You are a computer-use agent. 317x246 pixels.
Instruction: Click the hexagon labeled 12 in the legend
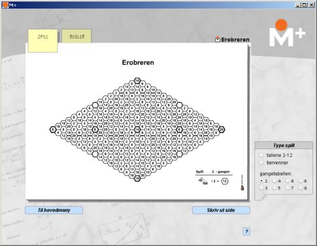(225, 181)
